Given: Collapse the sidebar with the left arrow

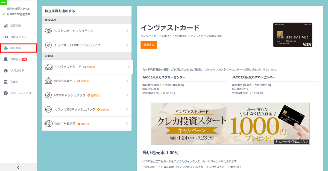Looking at the screenshot, I should tap(18, 167).
